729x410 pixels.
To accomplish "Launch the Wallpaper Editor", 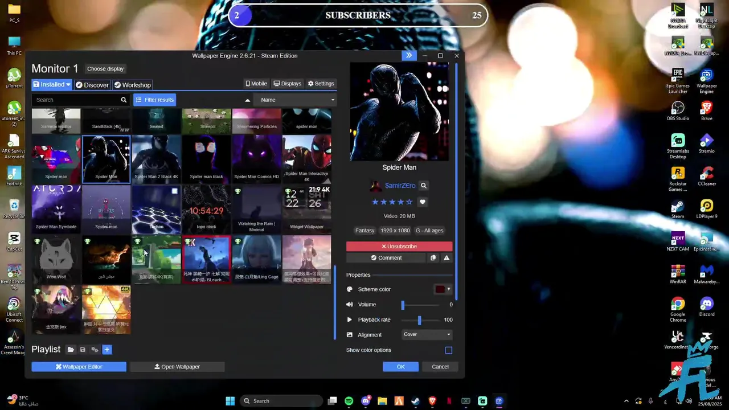I will pos(79,367).
